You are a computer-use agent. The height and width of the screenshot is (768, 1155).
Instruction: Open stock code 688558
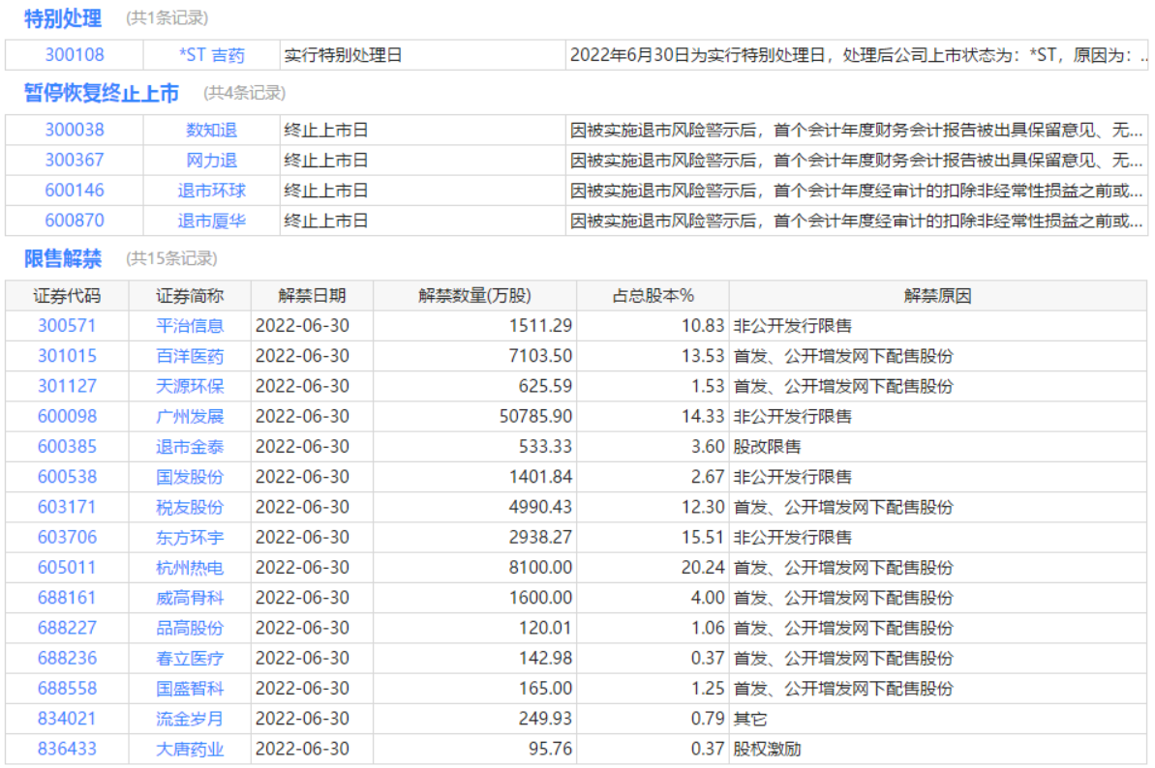(67, 688)
